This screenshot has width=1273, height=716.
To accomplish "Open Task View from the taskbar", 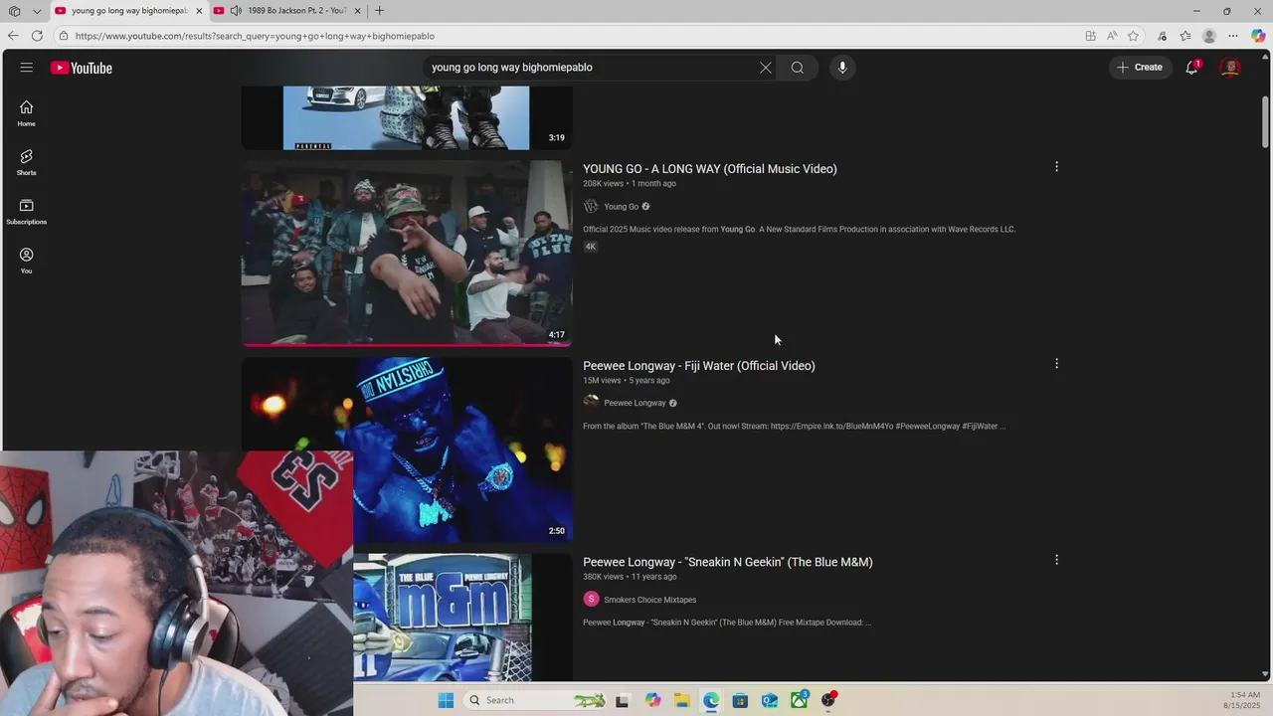I will point(622,700).
